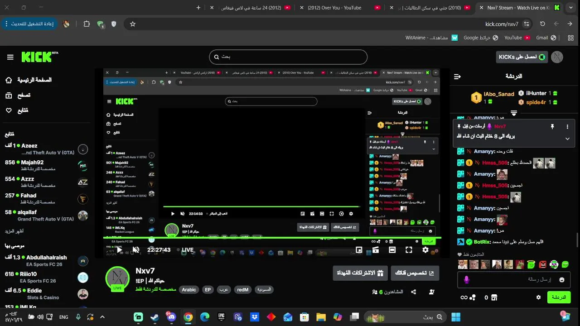Open Discord from the taskbar
Viewport: 580px width, 326px height.
[x=171, y=317]
